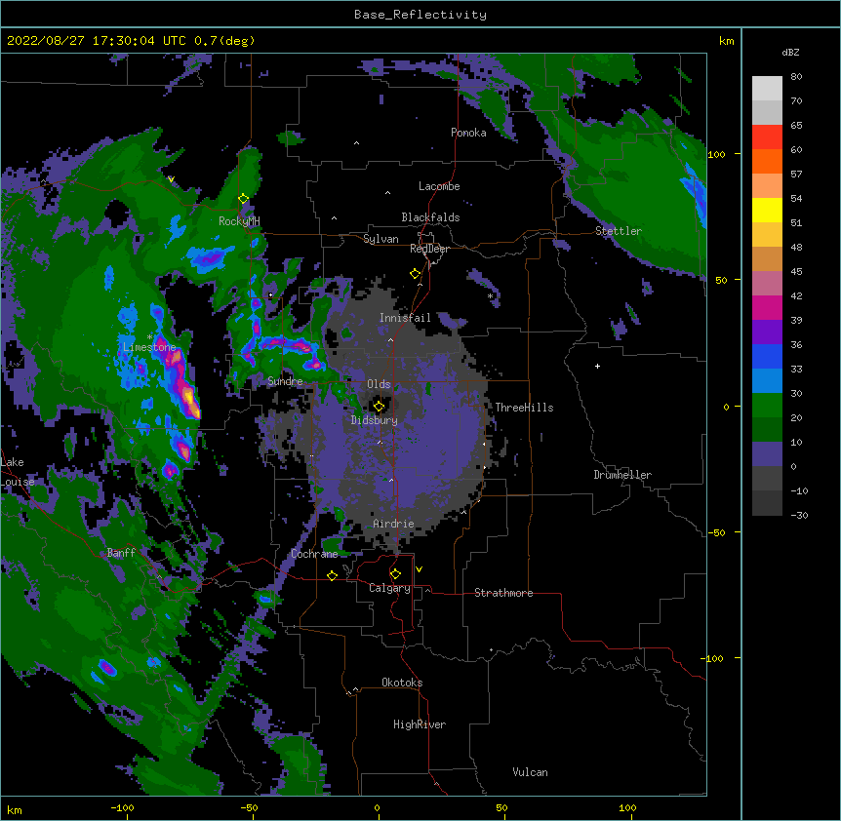Click the yellow v marker northwest of RockyMH
Viewport: 841px width, 821px height.
(171, 179)
